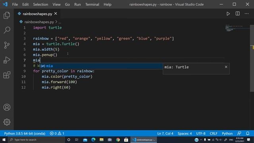This screenshot has width=254, height=143.
Task: Close the mia: Turtle details popup
Action: [226, 67]
